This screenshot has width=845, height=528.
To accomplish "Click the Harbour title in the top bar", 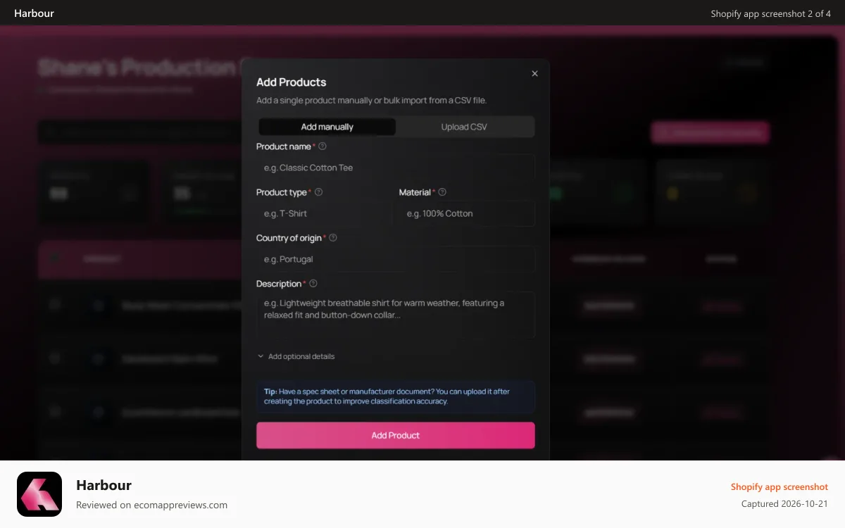I will (x=34, y=13).
